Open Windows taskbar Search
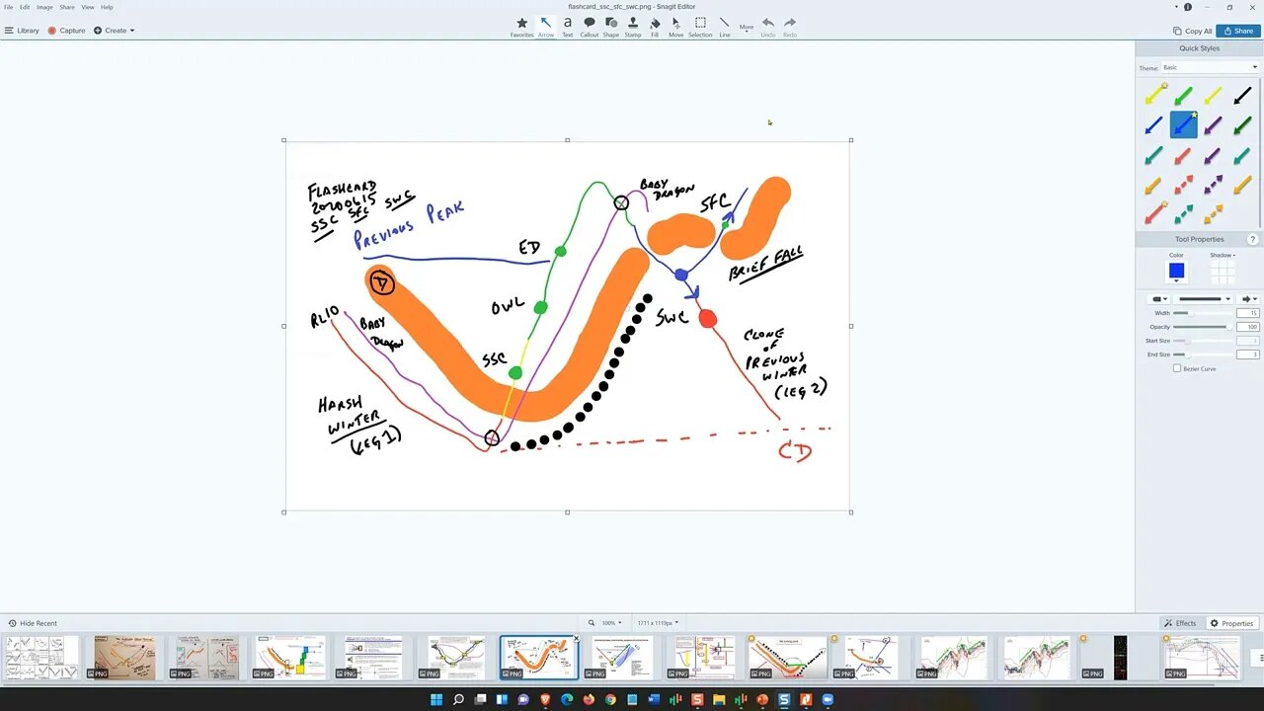1264x711 pixels. coord(458,700)
